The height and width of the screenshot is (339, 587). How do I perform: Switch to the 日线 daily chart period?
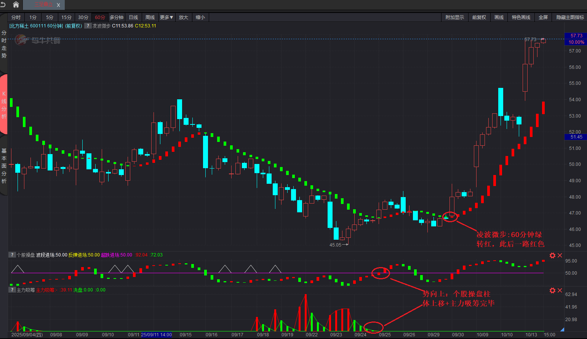[133, 18]
